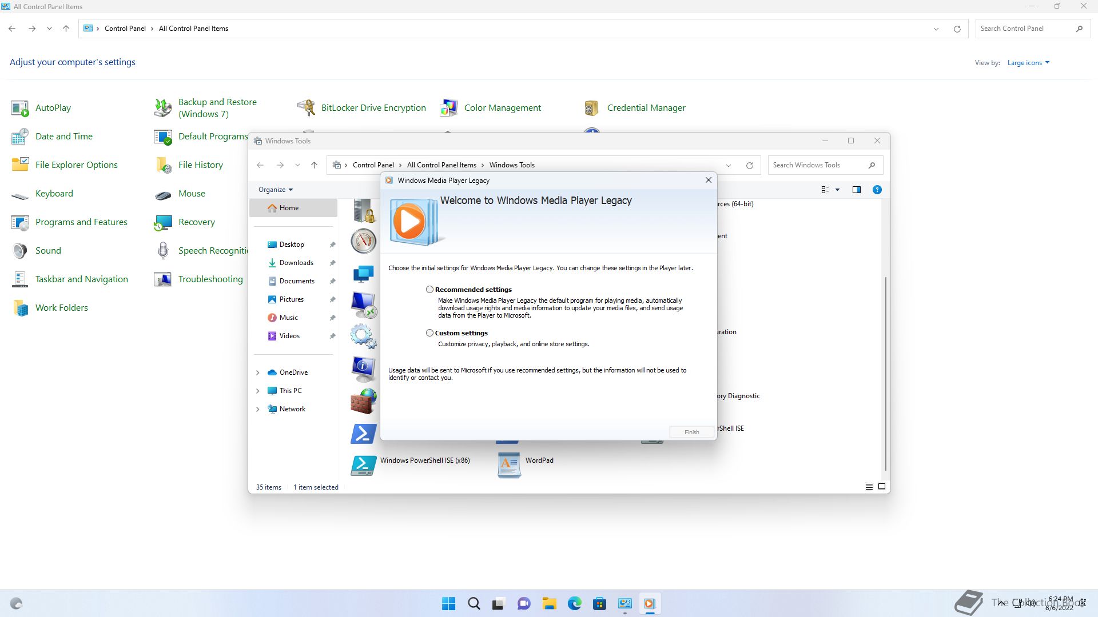Click Control Panel breadcrumb in main address bar
Image resolution: width=1098 pixels, height=617 pixels.
tap(125, 29)
